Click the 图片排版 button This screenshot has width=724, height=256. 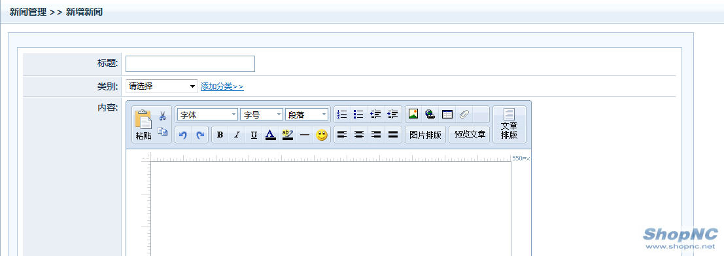(425, 135)
